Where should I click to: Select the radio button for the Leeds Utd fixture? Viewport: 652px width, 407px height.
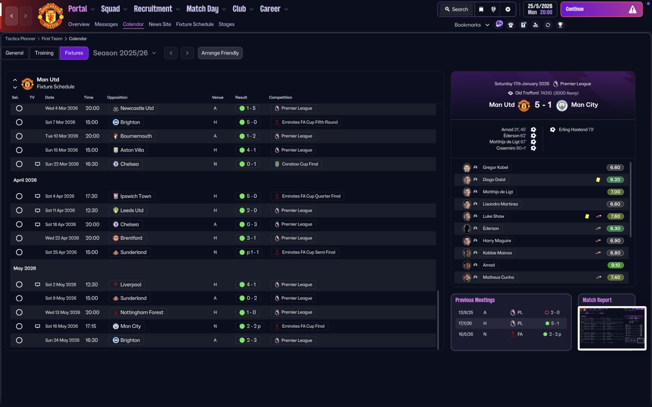(x=19, y=210)
